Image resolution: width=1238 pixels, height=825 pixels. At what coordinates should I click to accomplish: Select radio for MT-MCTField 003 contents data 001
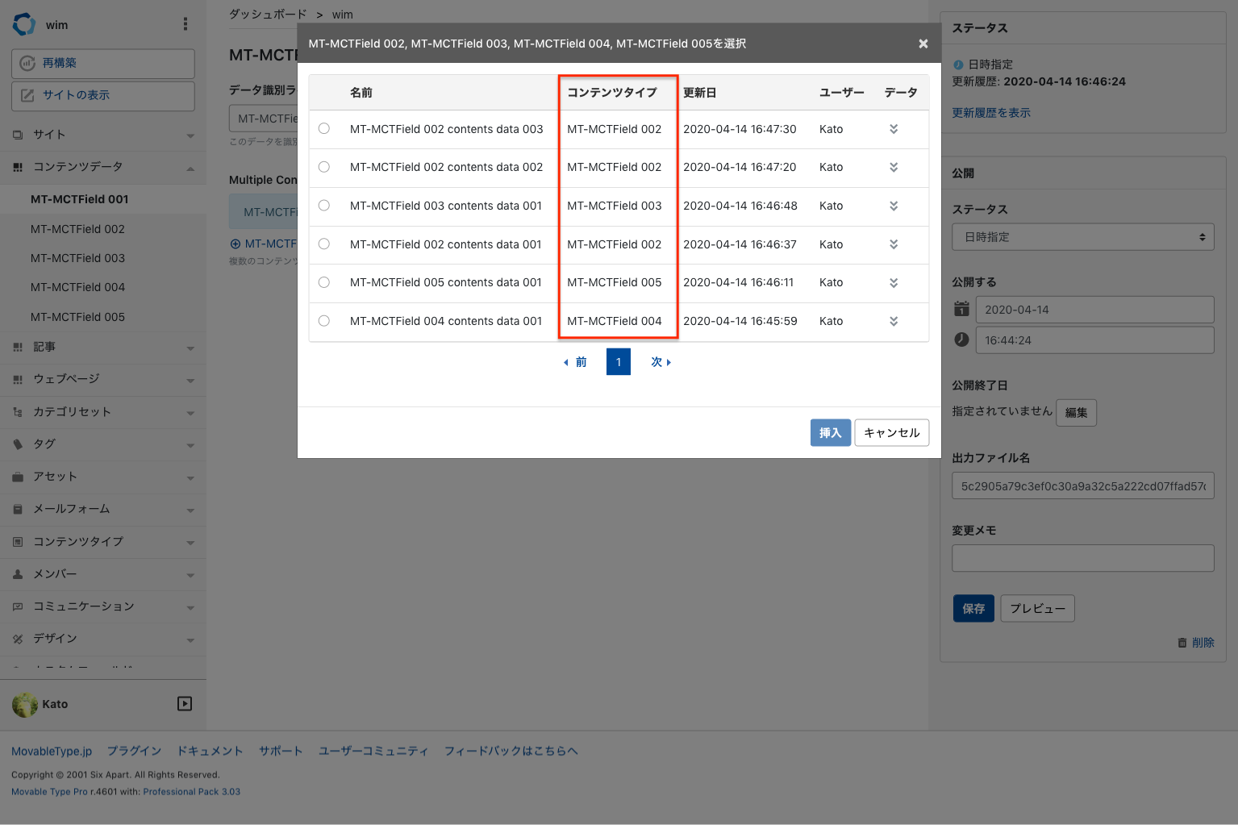(324, 206)
